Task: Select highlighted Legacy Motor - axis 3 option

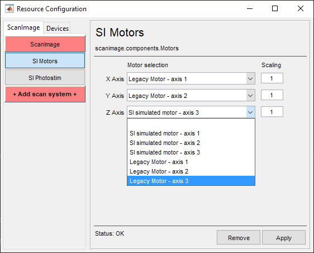Action: pos(191,181)
